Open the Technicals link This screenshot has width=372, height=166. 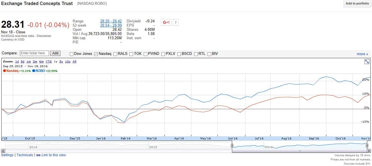click(x=25, y=155)
